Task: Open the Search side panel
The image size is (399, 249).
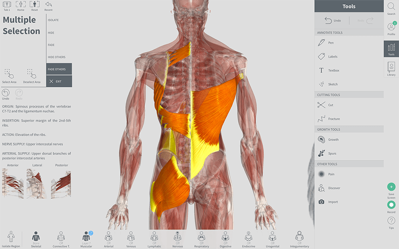Action: [391, 8]
